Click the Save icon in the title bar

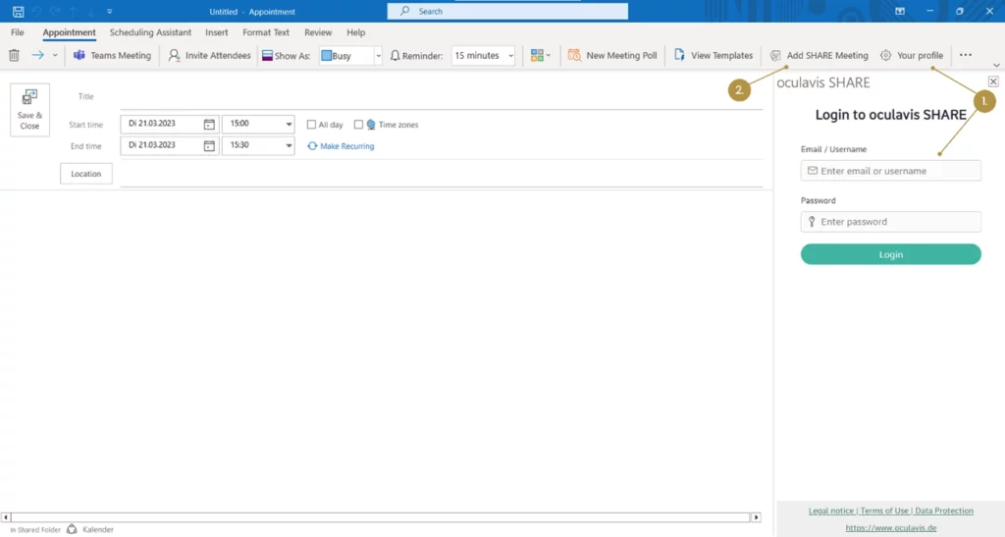[x=18, y=12]
